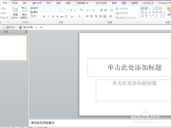This screenshot has height=128, width=171.
Task: Click the 单击此处添加标题 title placeholder
Action: tap(134, 67)
